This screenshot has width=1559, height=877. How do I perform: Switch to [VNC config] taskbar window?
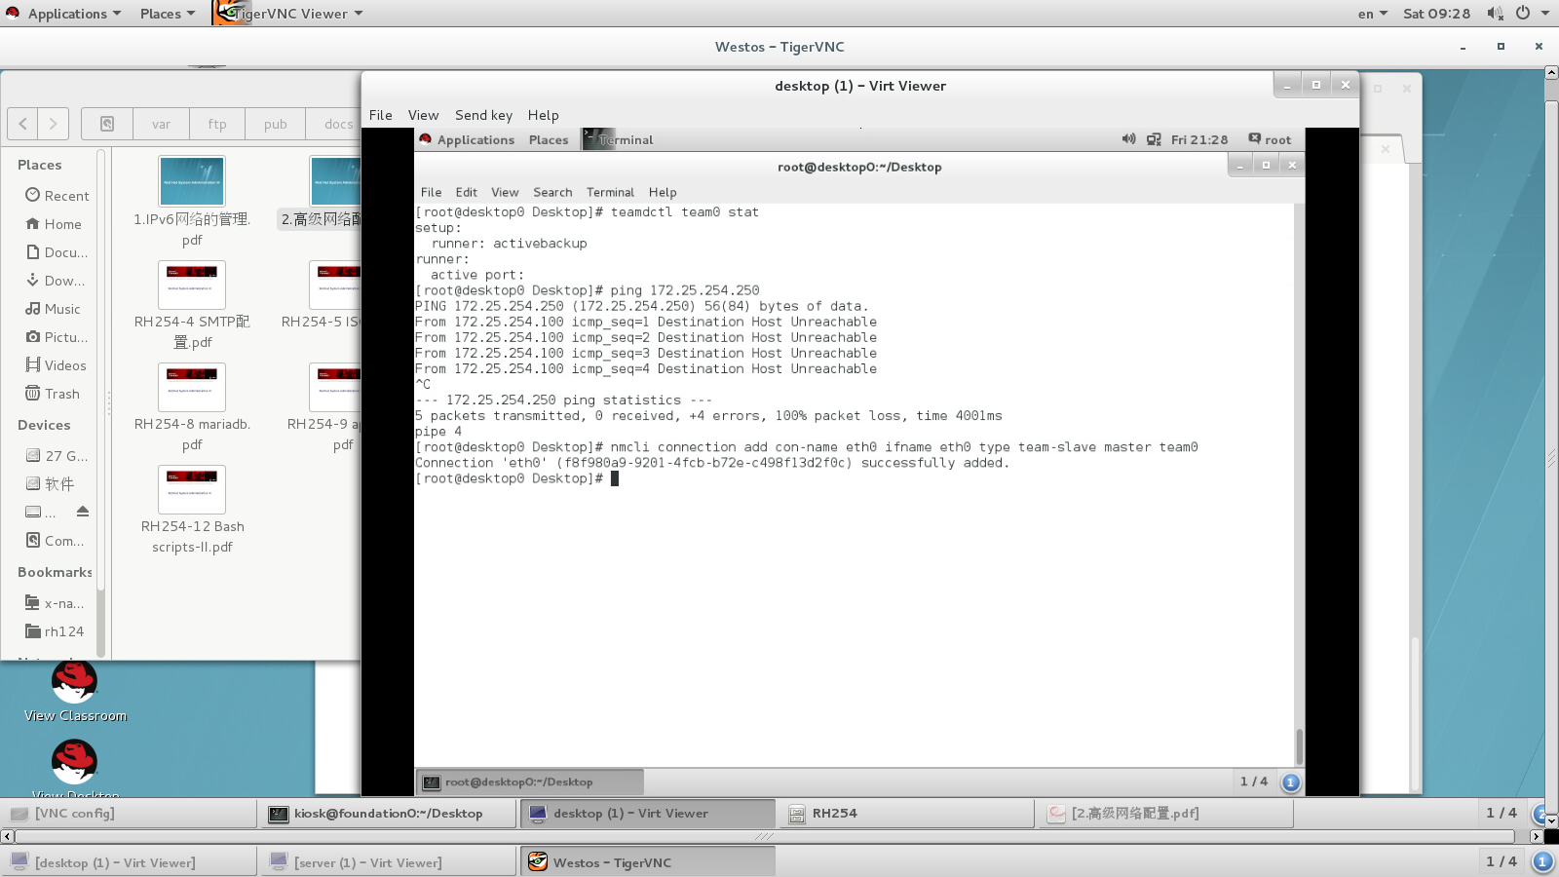(x=129, y=814)
